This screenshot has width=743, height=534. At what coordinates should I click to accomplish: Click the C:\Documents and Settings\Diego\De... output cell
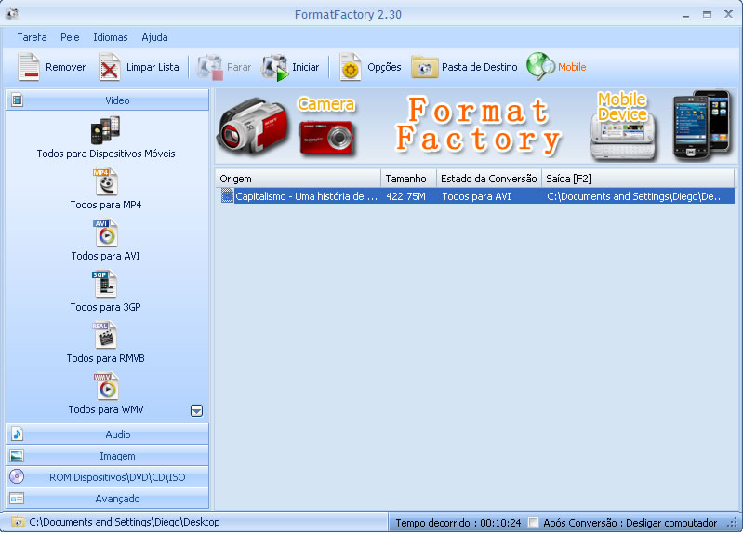pyautogui.click(x=635, y=196)
